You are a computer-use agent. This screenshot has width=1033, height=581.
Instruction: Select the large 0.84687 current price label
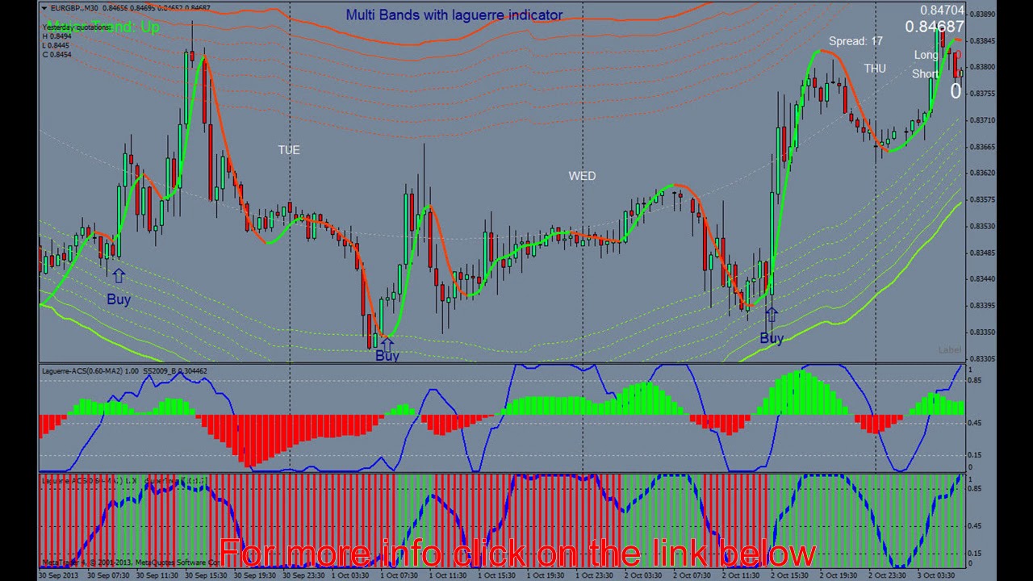coord(935,27)
